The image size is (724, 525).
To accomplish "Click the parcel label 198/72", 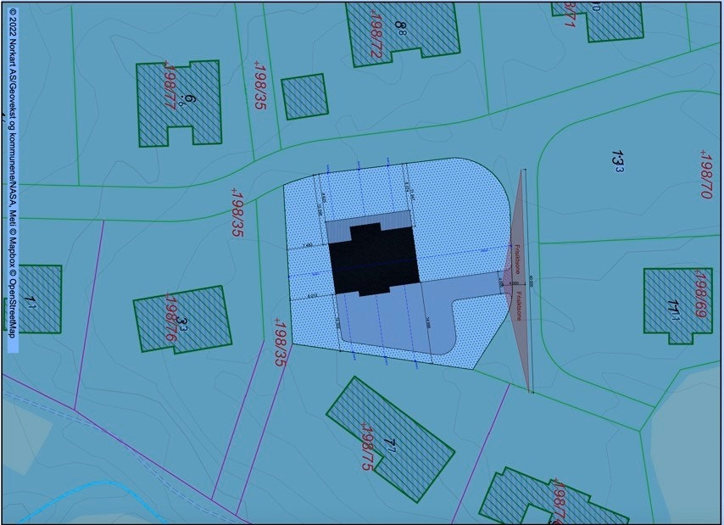I will coord(376,33).
